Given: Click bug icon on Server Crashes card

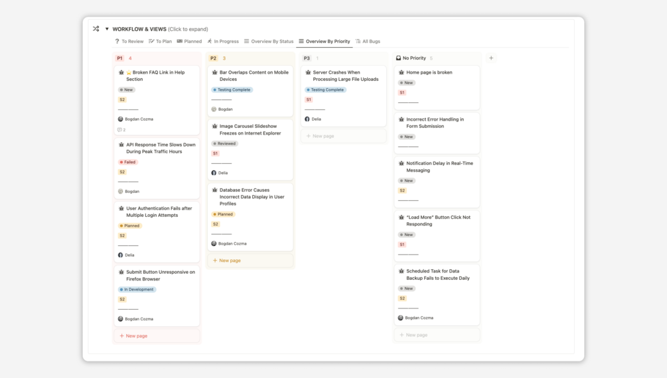Looking at the screenshot, I should (308, 72).
